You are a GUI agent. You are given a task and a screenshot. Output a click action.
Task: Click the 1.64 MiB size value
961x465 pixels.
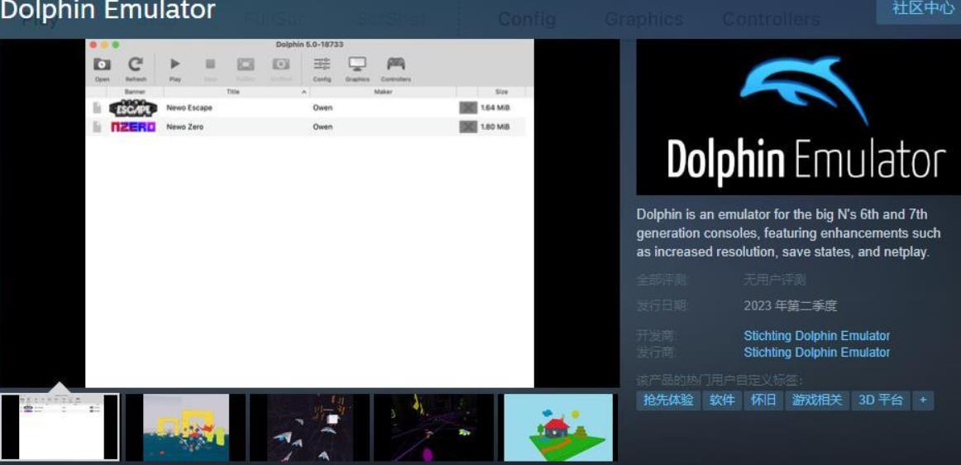click(x=495, y=108)
